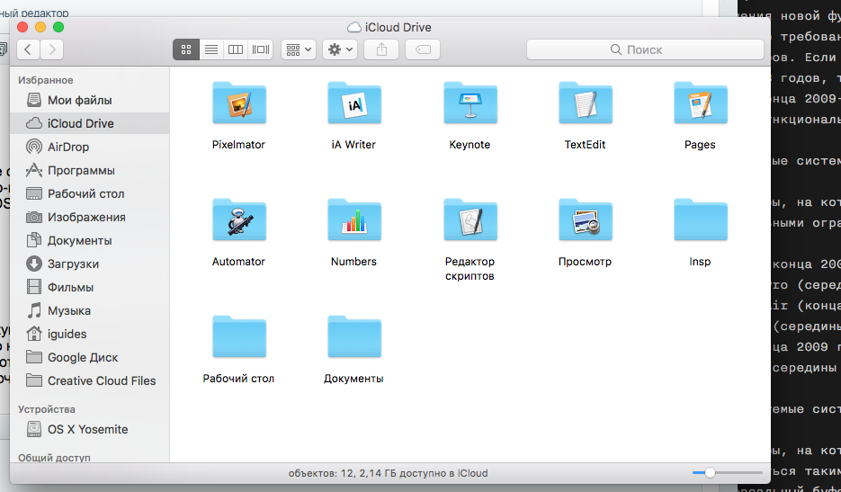Open the Pixelmator folder
The height and width of the screenshot is (492, 841).
coord(238,104)
